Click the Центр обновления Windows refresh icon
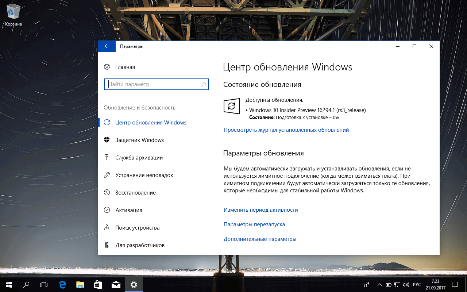 107,122
